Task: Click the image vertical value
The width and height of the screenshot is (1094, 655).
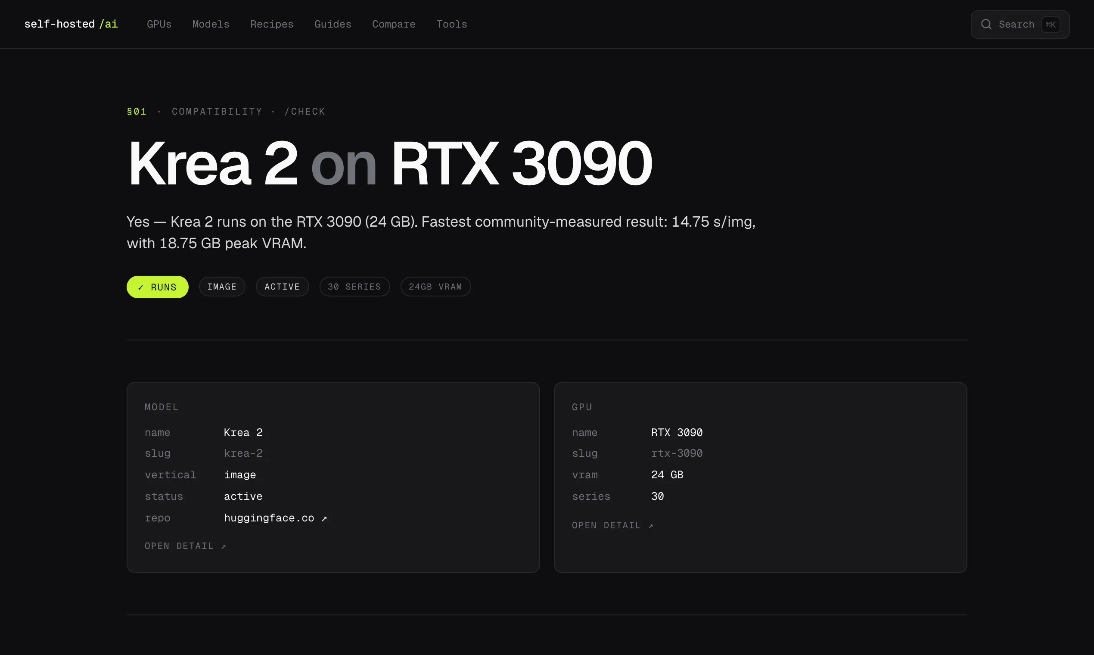Action: (239, 474)
